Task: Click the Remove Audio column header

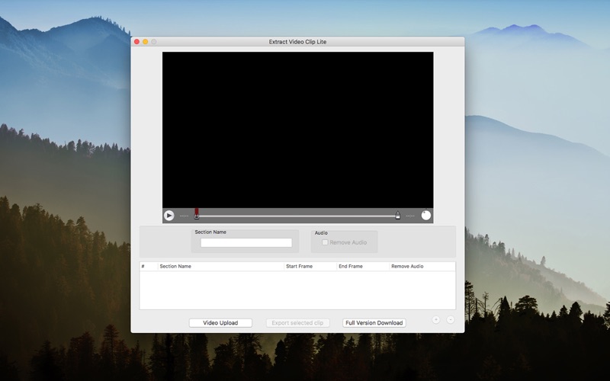Action: (421, 267)
